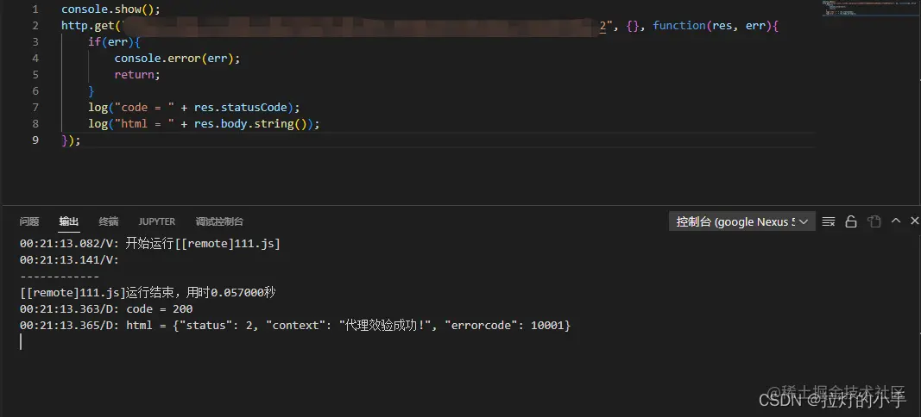Click the console.error(err); line
Image resolution: width=921 pixels, height=417 pixels.
178,59
